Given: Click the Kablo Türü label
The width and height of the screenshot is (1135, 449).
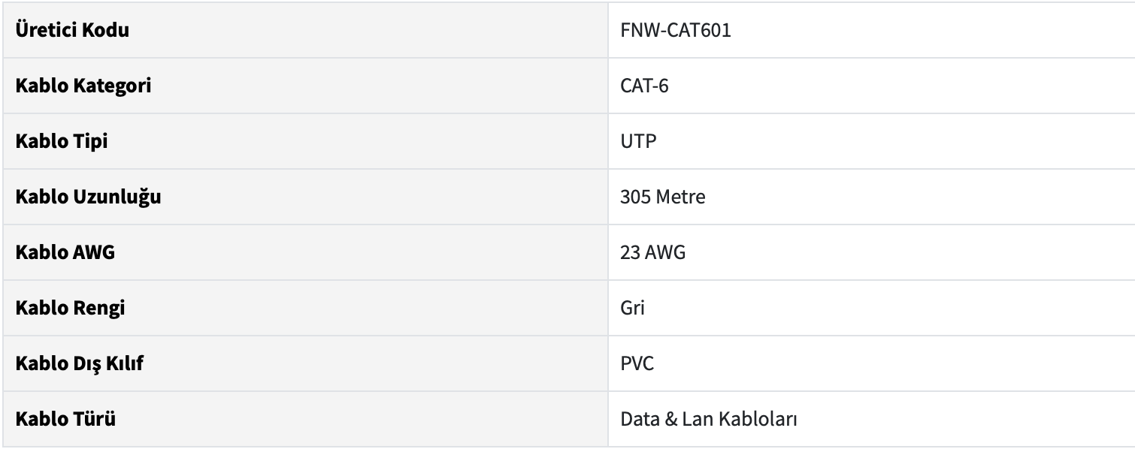Looking at the screenshot, I should pos(65,419).
